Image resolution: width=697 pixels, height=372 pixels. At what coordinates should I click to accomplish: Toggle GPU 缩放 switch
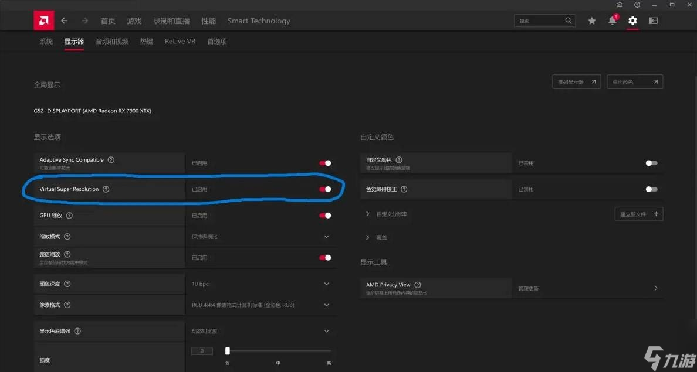[326, 216]
